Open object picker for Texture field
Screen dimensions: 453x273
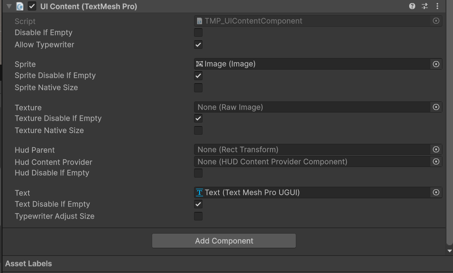tap(436, 107)
